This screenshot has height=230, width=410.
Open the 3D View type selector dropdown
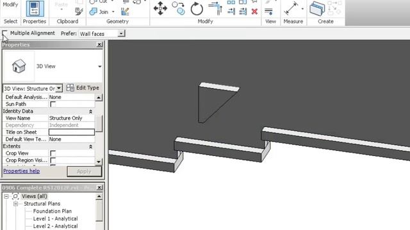pos(100,66)
